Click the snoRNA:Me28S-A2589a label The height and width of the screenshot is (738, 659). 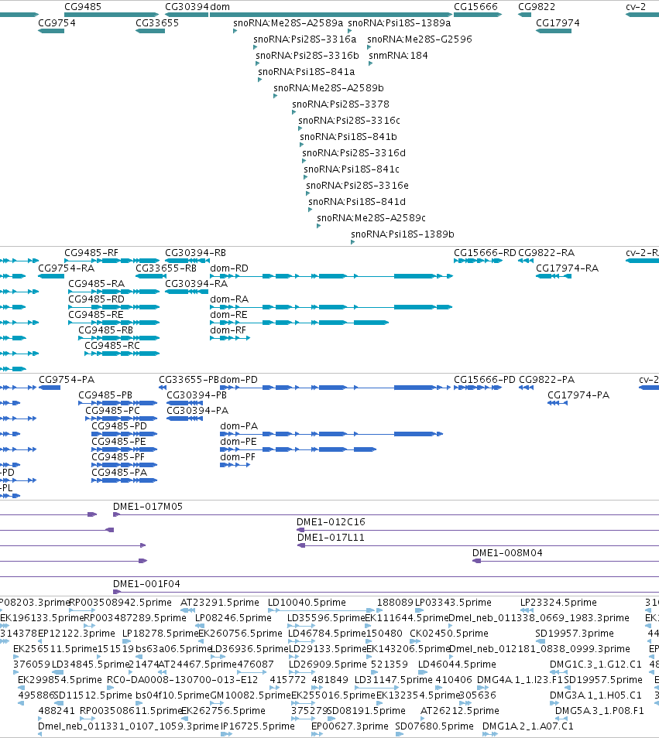tap(288, 22)
